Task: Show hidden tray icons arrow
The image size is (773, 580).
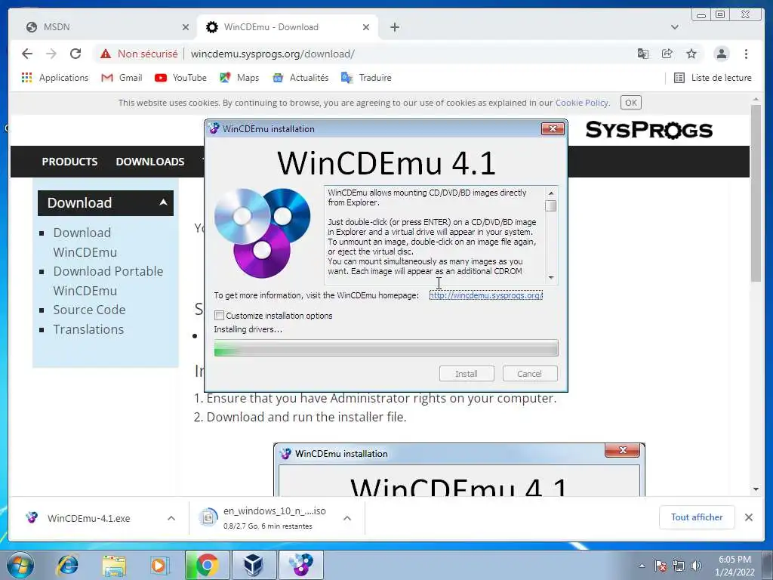Action: tap(642, 566)
